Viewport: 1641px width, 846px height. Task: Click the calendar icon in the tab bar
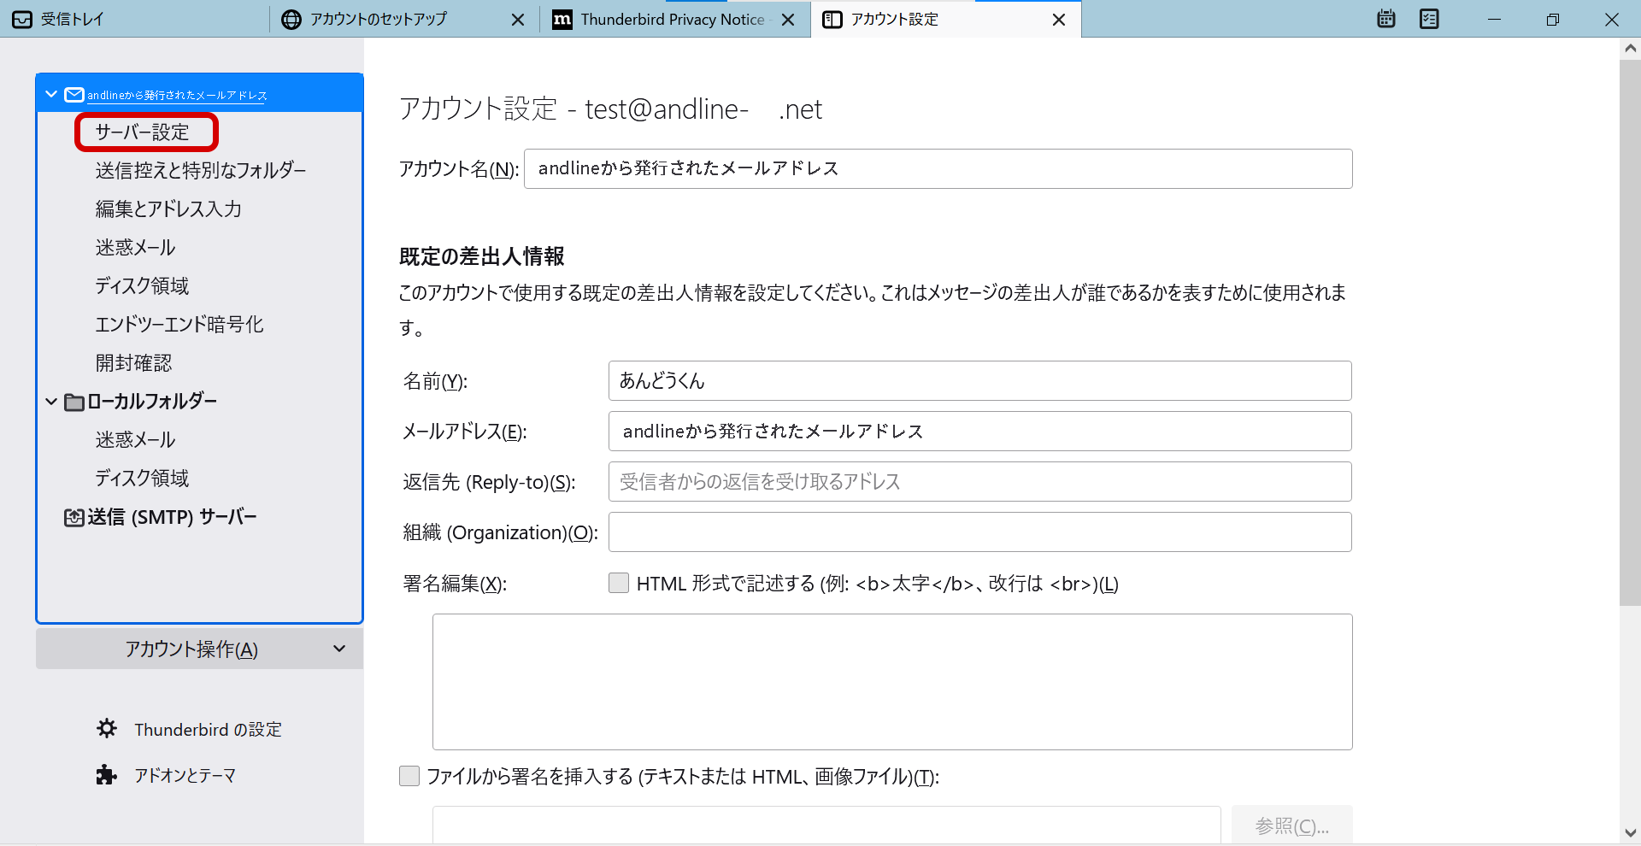pyautogui.click(x=1386, y=19)
